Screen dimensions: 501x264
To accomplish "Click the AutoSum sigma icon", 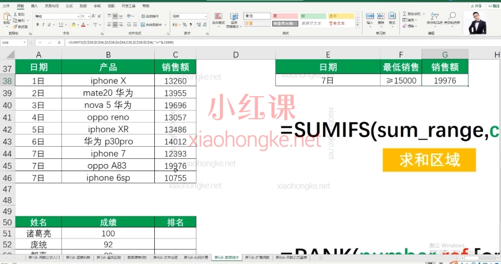I will point(404,14).
